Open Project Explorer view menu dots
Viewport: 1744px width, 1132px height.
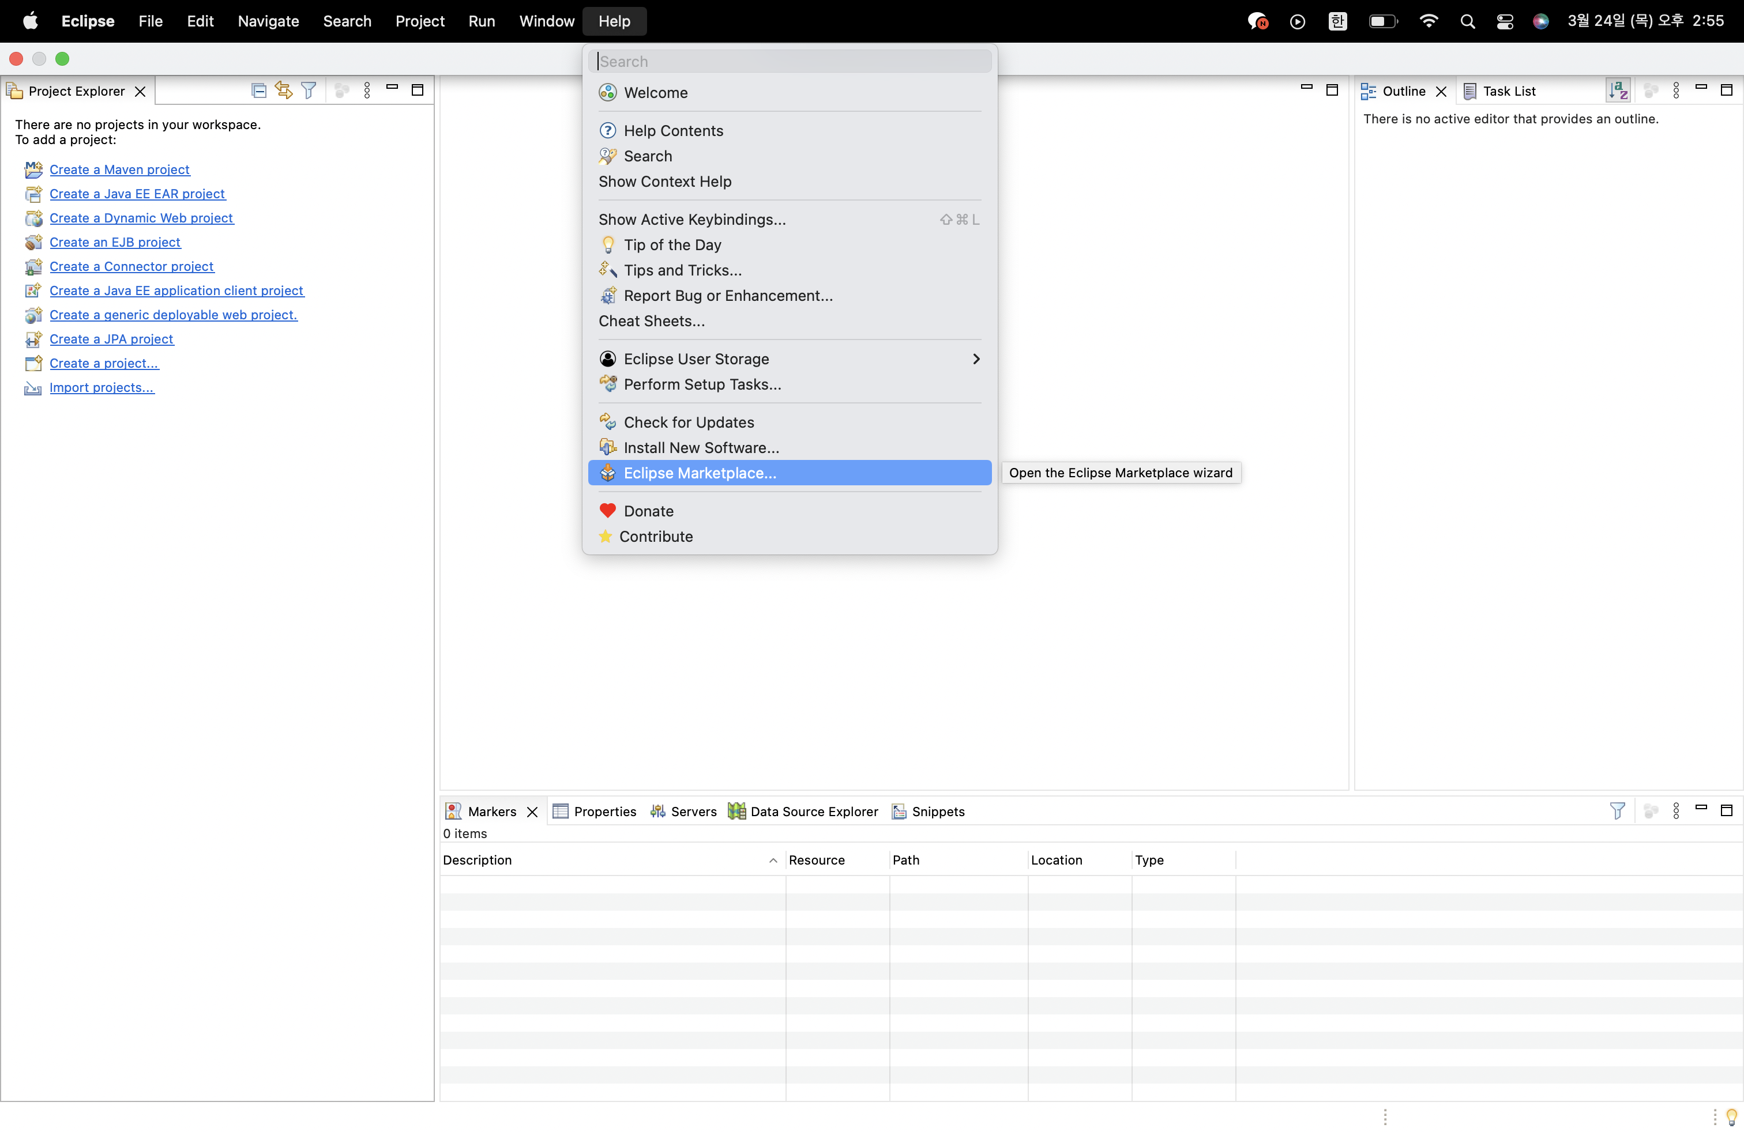click(367, 91)
